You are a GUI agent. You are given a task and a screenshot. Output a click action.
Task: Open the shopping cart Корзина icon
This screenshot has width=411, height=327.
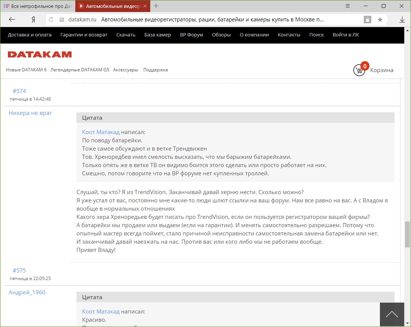pos(359,70)
